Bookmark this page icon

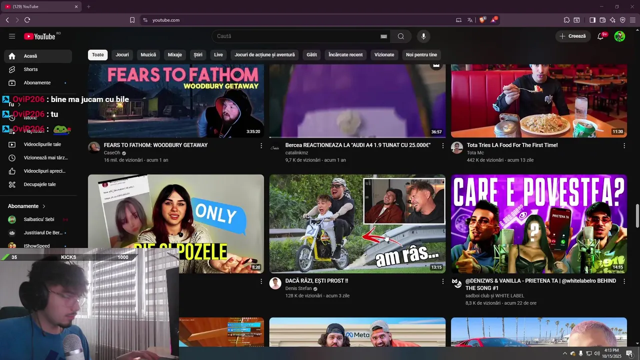click(132, 20)
